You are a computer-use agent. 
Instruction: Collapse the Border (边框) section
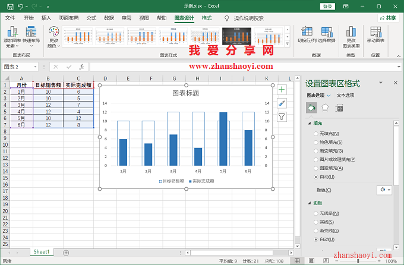pos(310,203)
